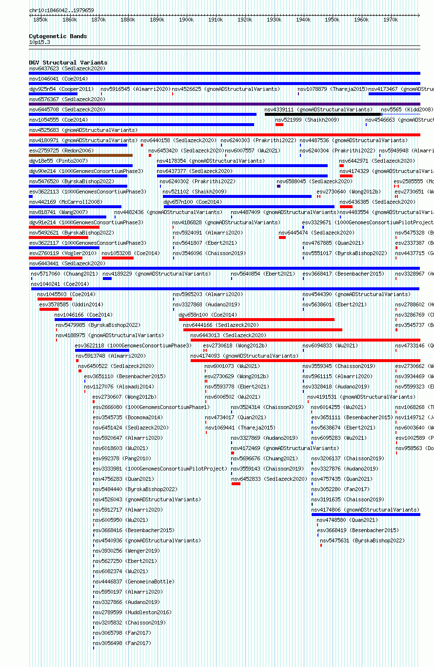Select the red bar under nsv6445474 (Sedlazeck2020)
Image resolution: width=434 pixels, height=667 pixels.
tap(282, 237)
